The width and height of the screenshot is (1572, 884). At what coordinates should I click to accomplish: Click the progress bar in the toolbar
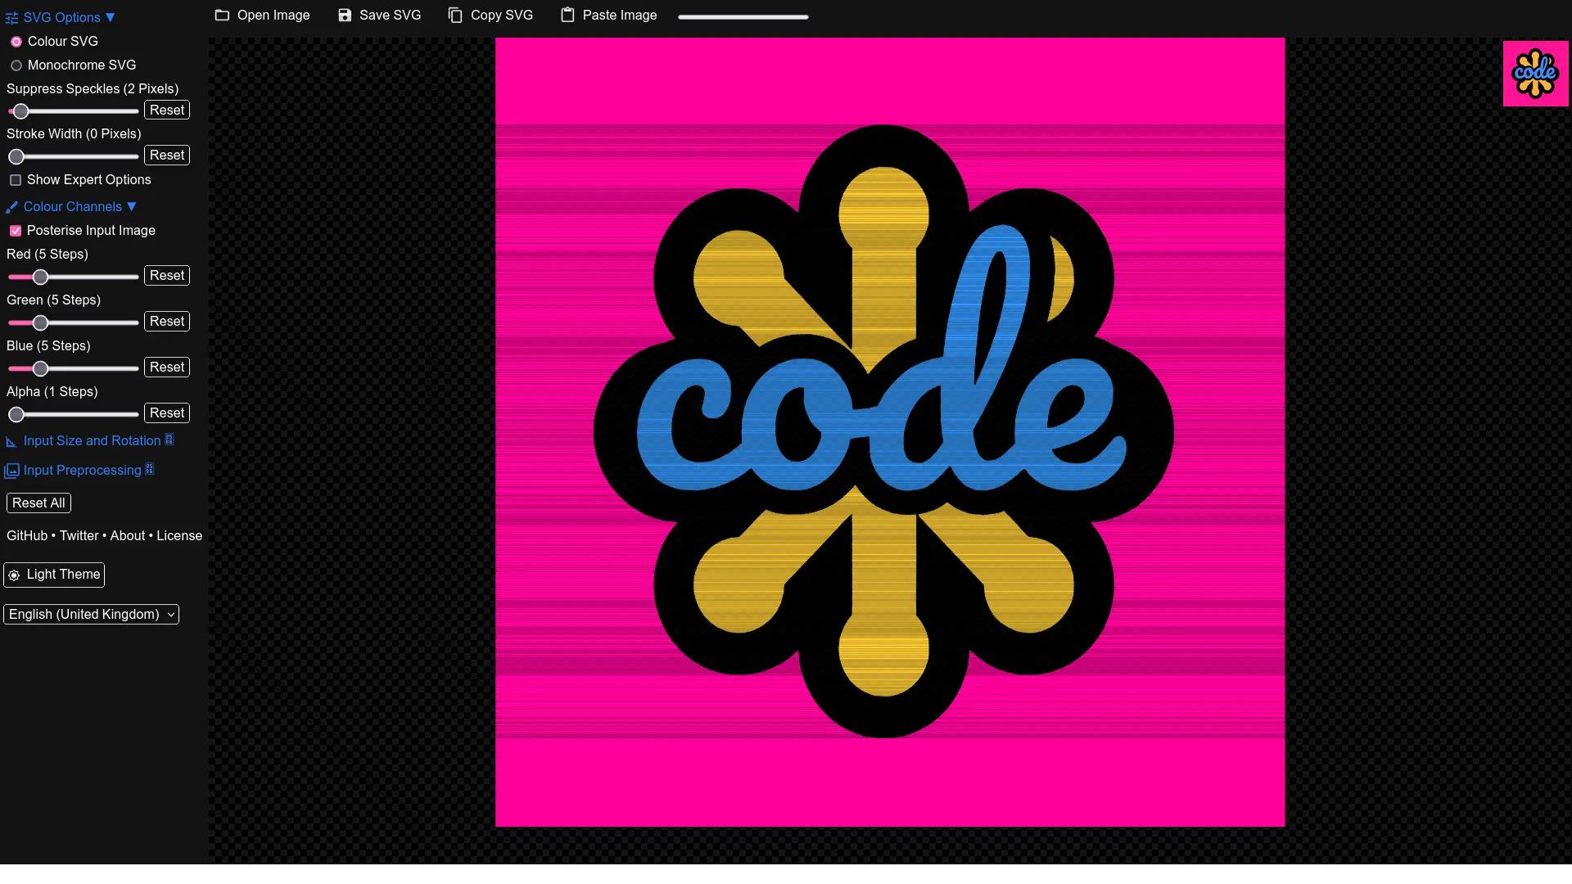[743, 16]
